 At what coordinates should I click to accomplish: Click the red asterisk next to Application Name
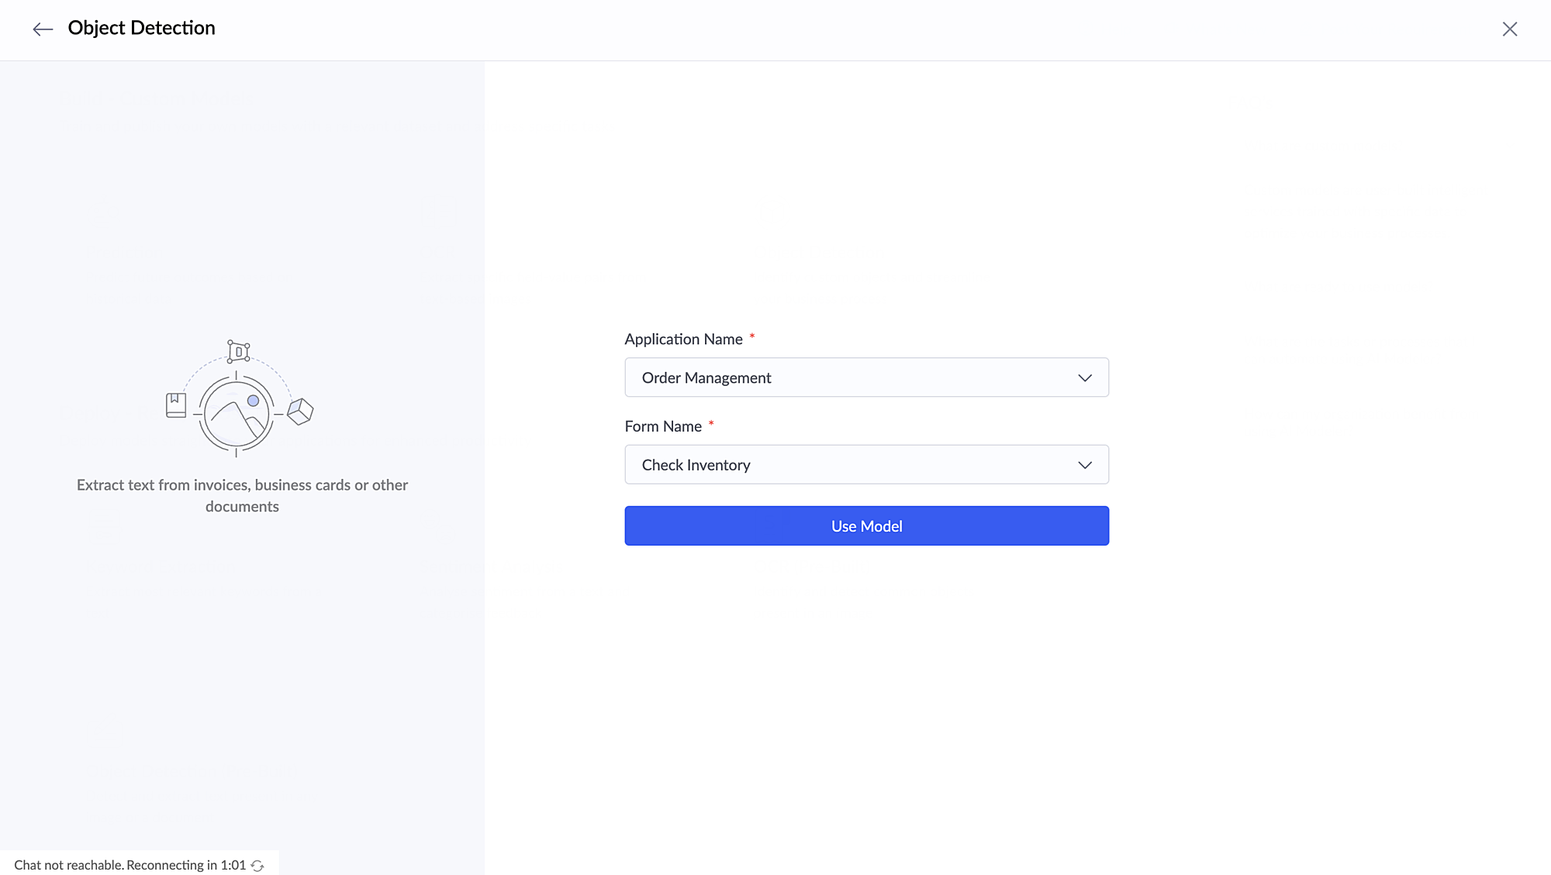point(751,336)
